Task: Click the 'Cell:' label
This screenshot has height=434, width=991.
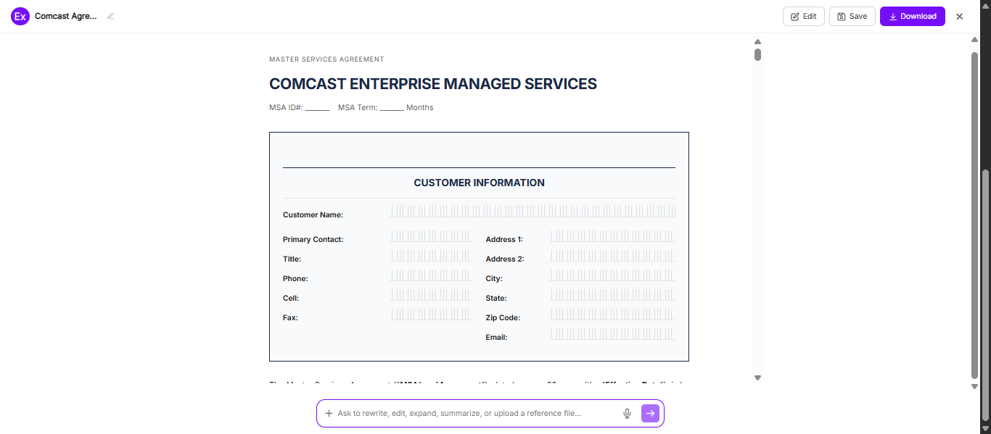Action: (x=291, y=298)
